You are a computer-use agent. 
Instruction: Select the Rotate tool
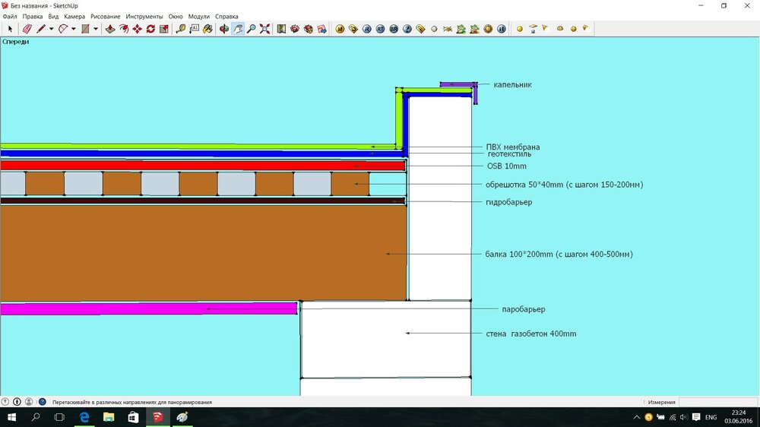(x=150, y=29)
